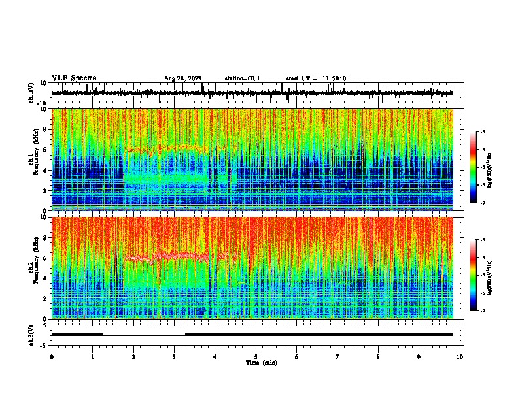This screenshot has width=518, height=400.
Task: Click time tick '0' on x-axis
Action: point(52,357)
